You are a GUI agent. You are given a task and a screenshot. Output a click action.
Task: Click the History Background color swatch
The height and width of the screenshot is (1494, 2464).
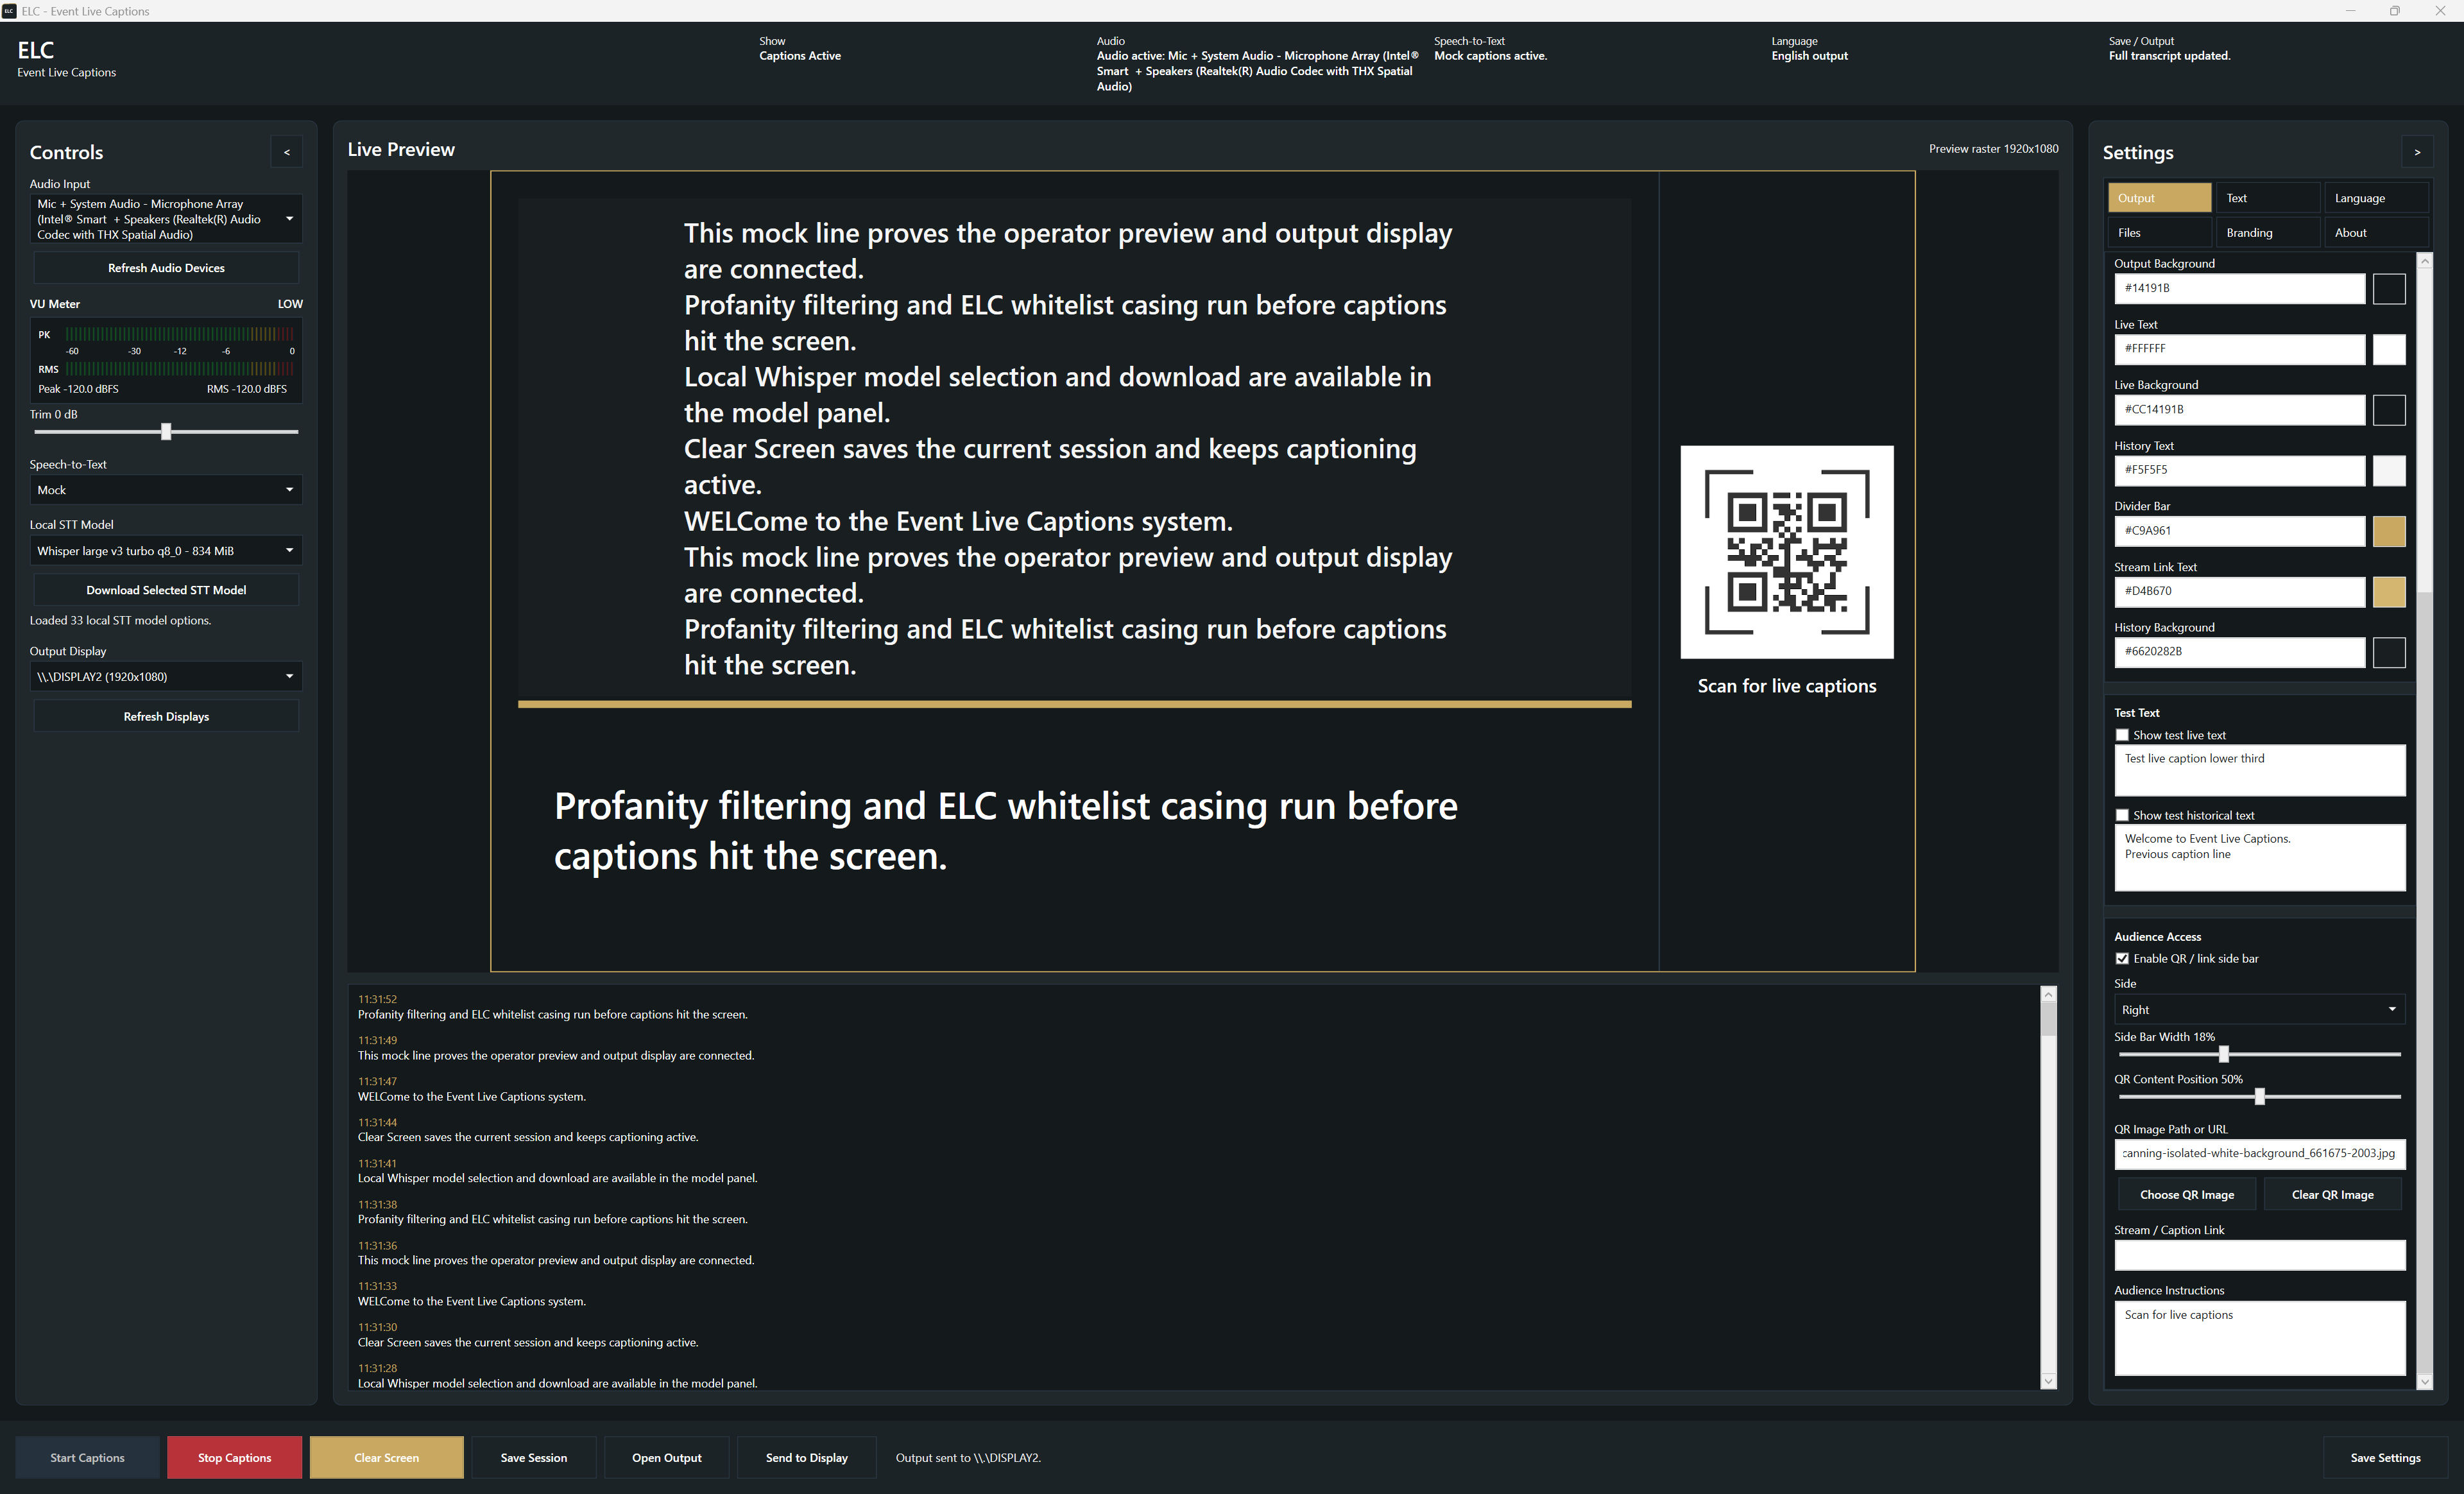tap(2389, 652)
